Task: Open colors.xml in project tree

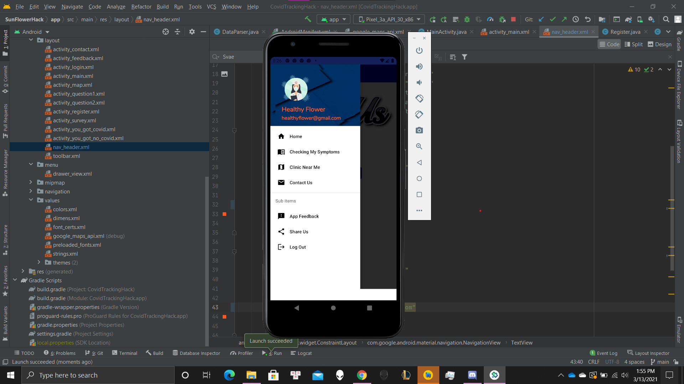Action: pos(65,209)
